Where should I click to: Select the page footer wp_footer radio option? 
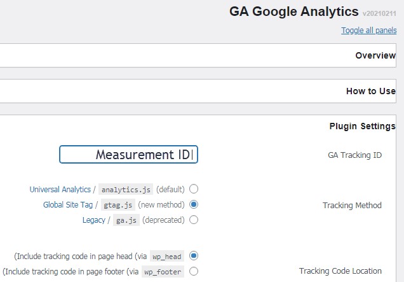coord(194,272)
